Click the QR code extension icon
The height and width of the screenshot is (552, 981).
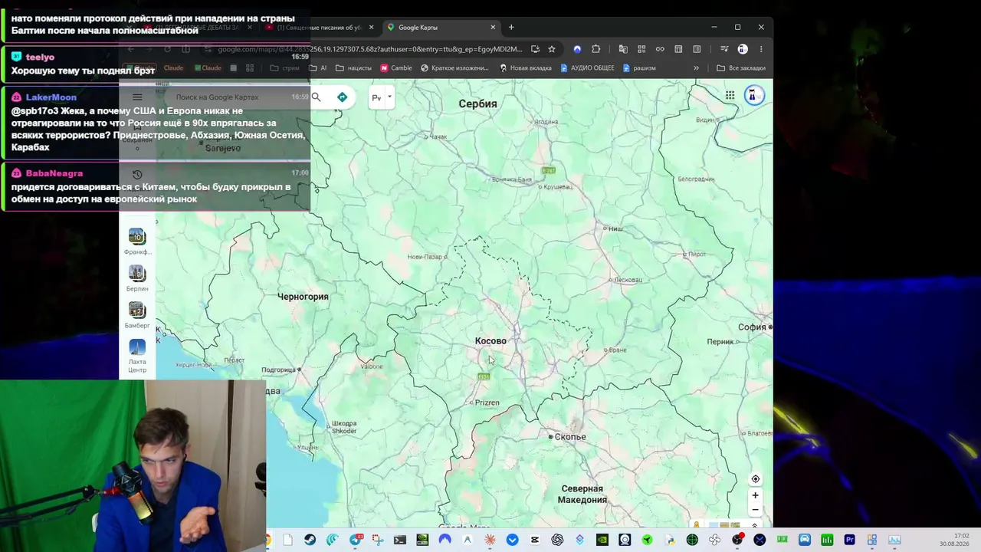coord(641,49)
